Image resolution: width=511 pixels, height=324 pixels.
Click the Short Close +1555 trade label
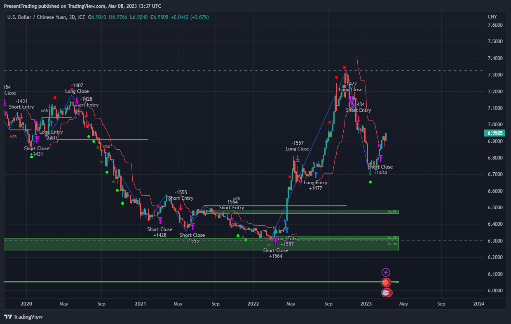tap(192, 238)
